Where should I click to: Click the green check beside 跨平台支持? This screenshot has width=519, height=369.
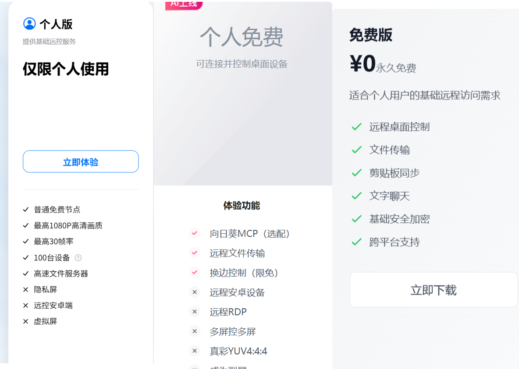pyautogui.click(x=356, y=242)
